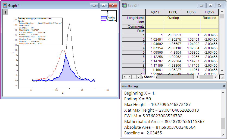Image resolution: width=227 pixels, height=139 pixels.
Task: Close the Results Log panel
Action: [x=224, y=86]
